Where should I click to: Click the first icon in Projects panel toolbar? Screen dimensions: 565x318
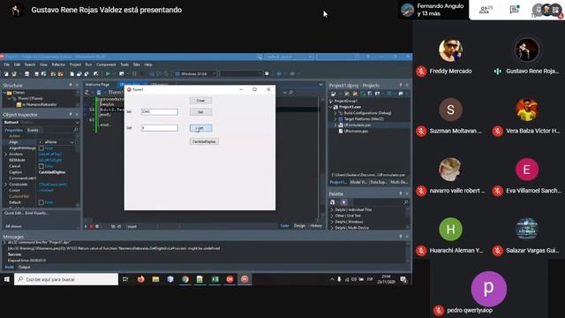[x=334, y=94]
